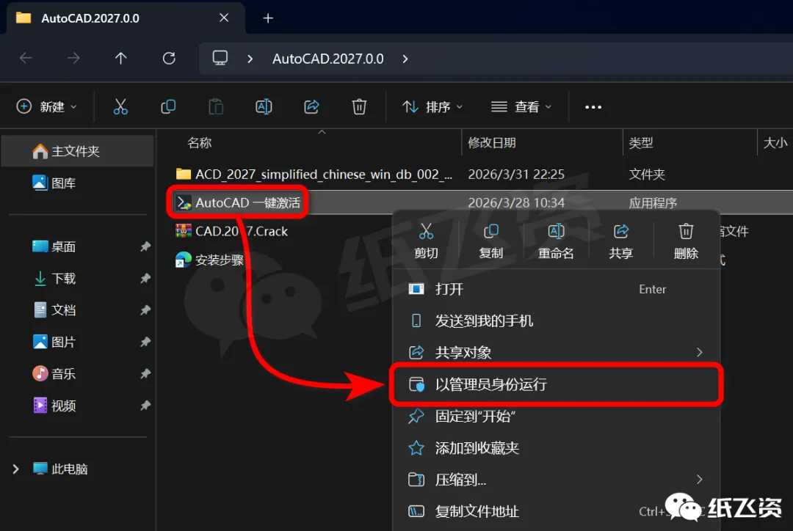Unpin 文档 using its pin icon
Image resolution: width=793 pixels, height=531 pixels.
tap(145, 310)
